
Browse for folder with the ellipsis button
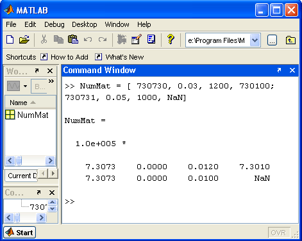point(272,40)
